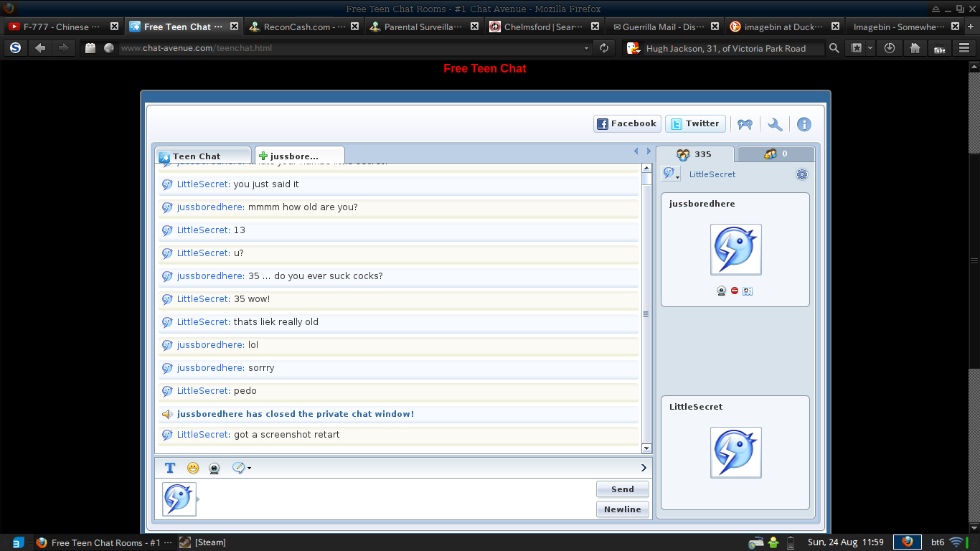Click the battery icon in the tray

(x=791, y=542)
